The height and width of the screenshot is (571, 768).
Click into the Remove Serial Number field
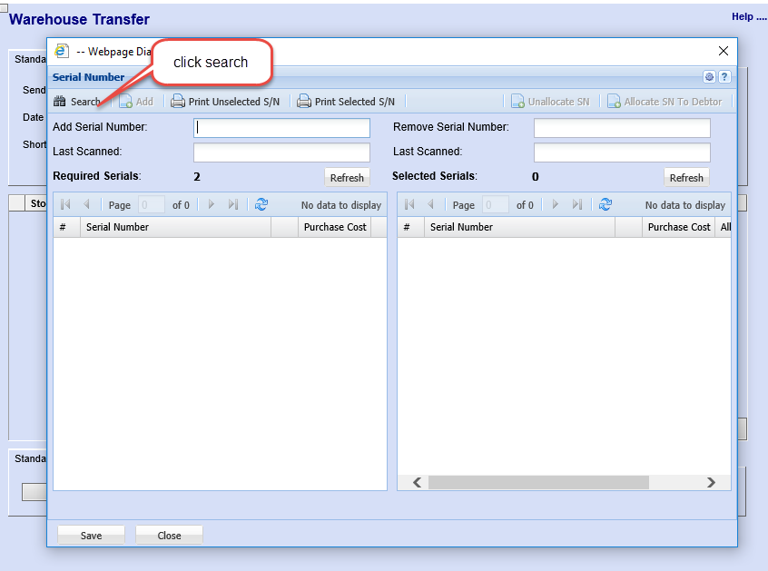tap(622, 128)
